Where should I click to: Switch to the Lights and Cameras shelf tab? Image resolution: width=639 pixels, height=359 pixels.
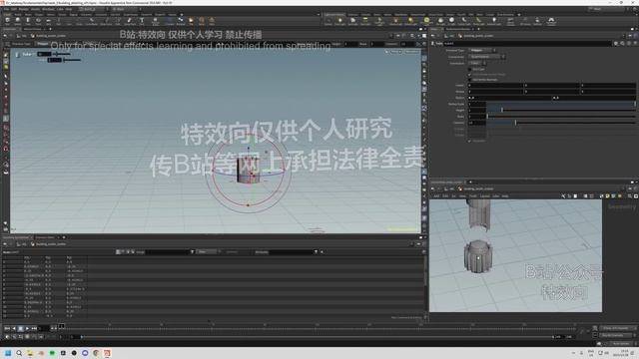coord(334,15)
